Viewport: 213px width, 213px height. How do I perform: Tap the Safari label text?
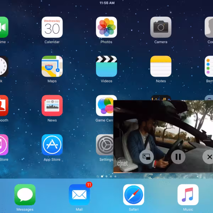pos(133,209)
